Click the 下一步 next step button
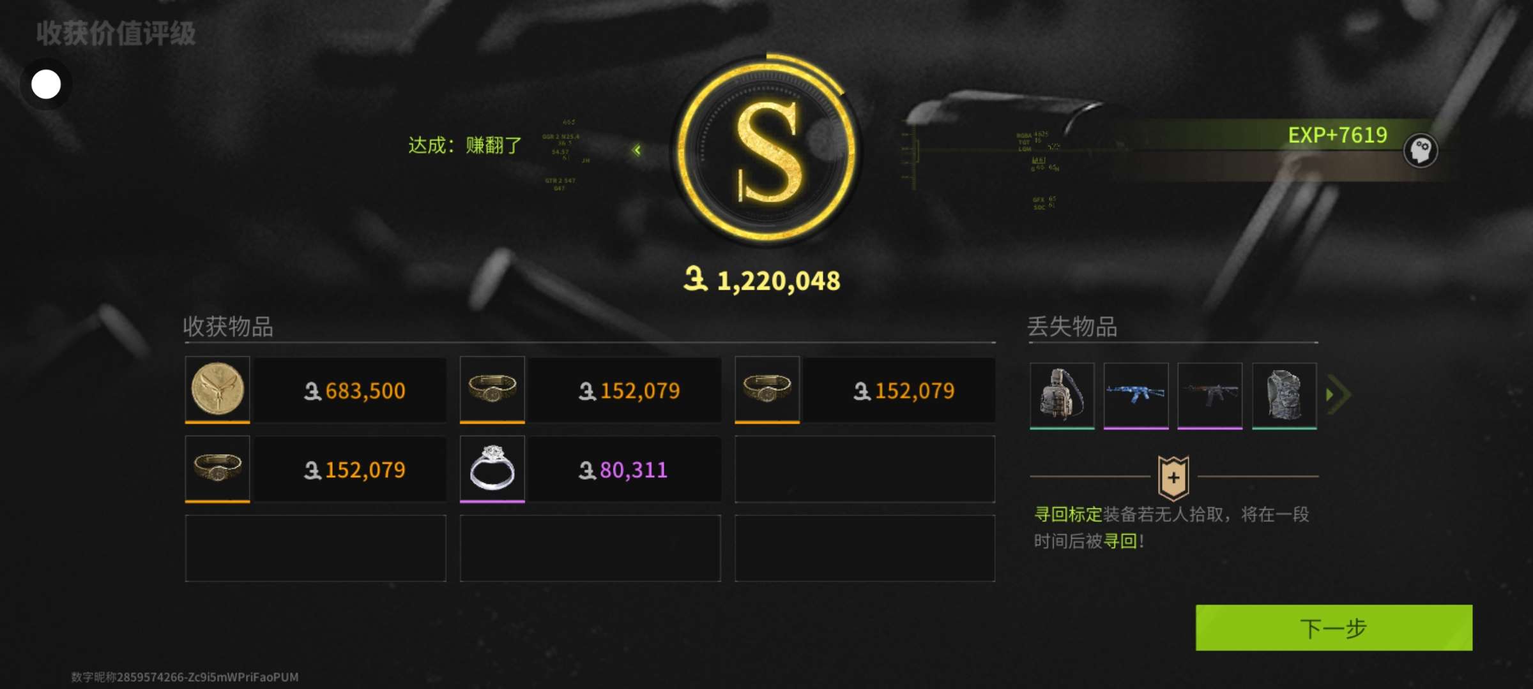Image resolution: width=1533 pixels, height=689 pixels. (x=1334, y=628)
